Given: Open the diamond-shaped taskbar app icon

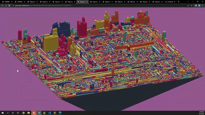Looking at the screenshot, I should click(44, 113).
